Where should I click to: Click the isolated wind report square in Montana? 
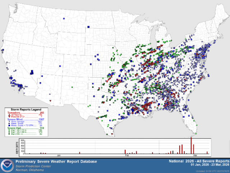[87, 26]
